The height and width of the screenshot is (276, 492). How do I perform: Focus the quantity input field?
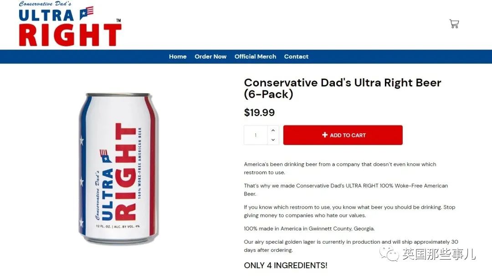pyautogui.click(x=256, y=135)
